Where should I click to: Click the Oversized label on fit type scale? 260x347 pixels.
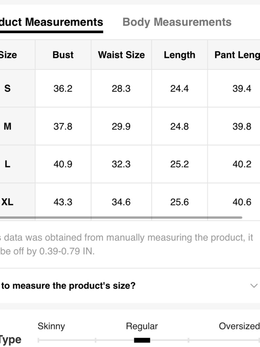tap(239, 326)
